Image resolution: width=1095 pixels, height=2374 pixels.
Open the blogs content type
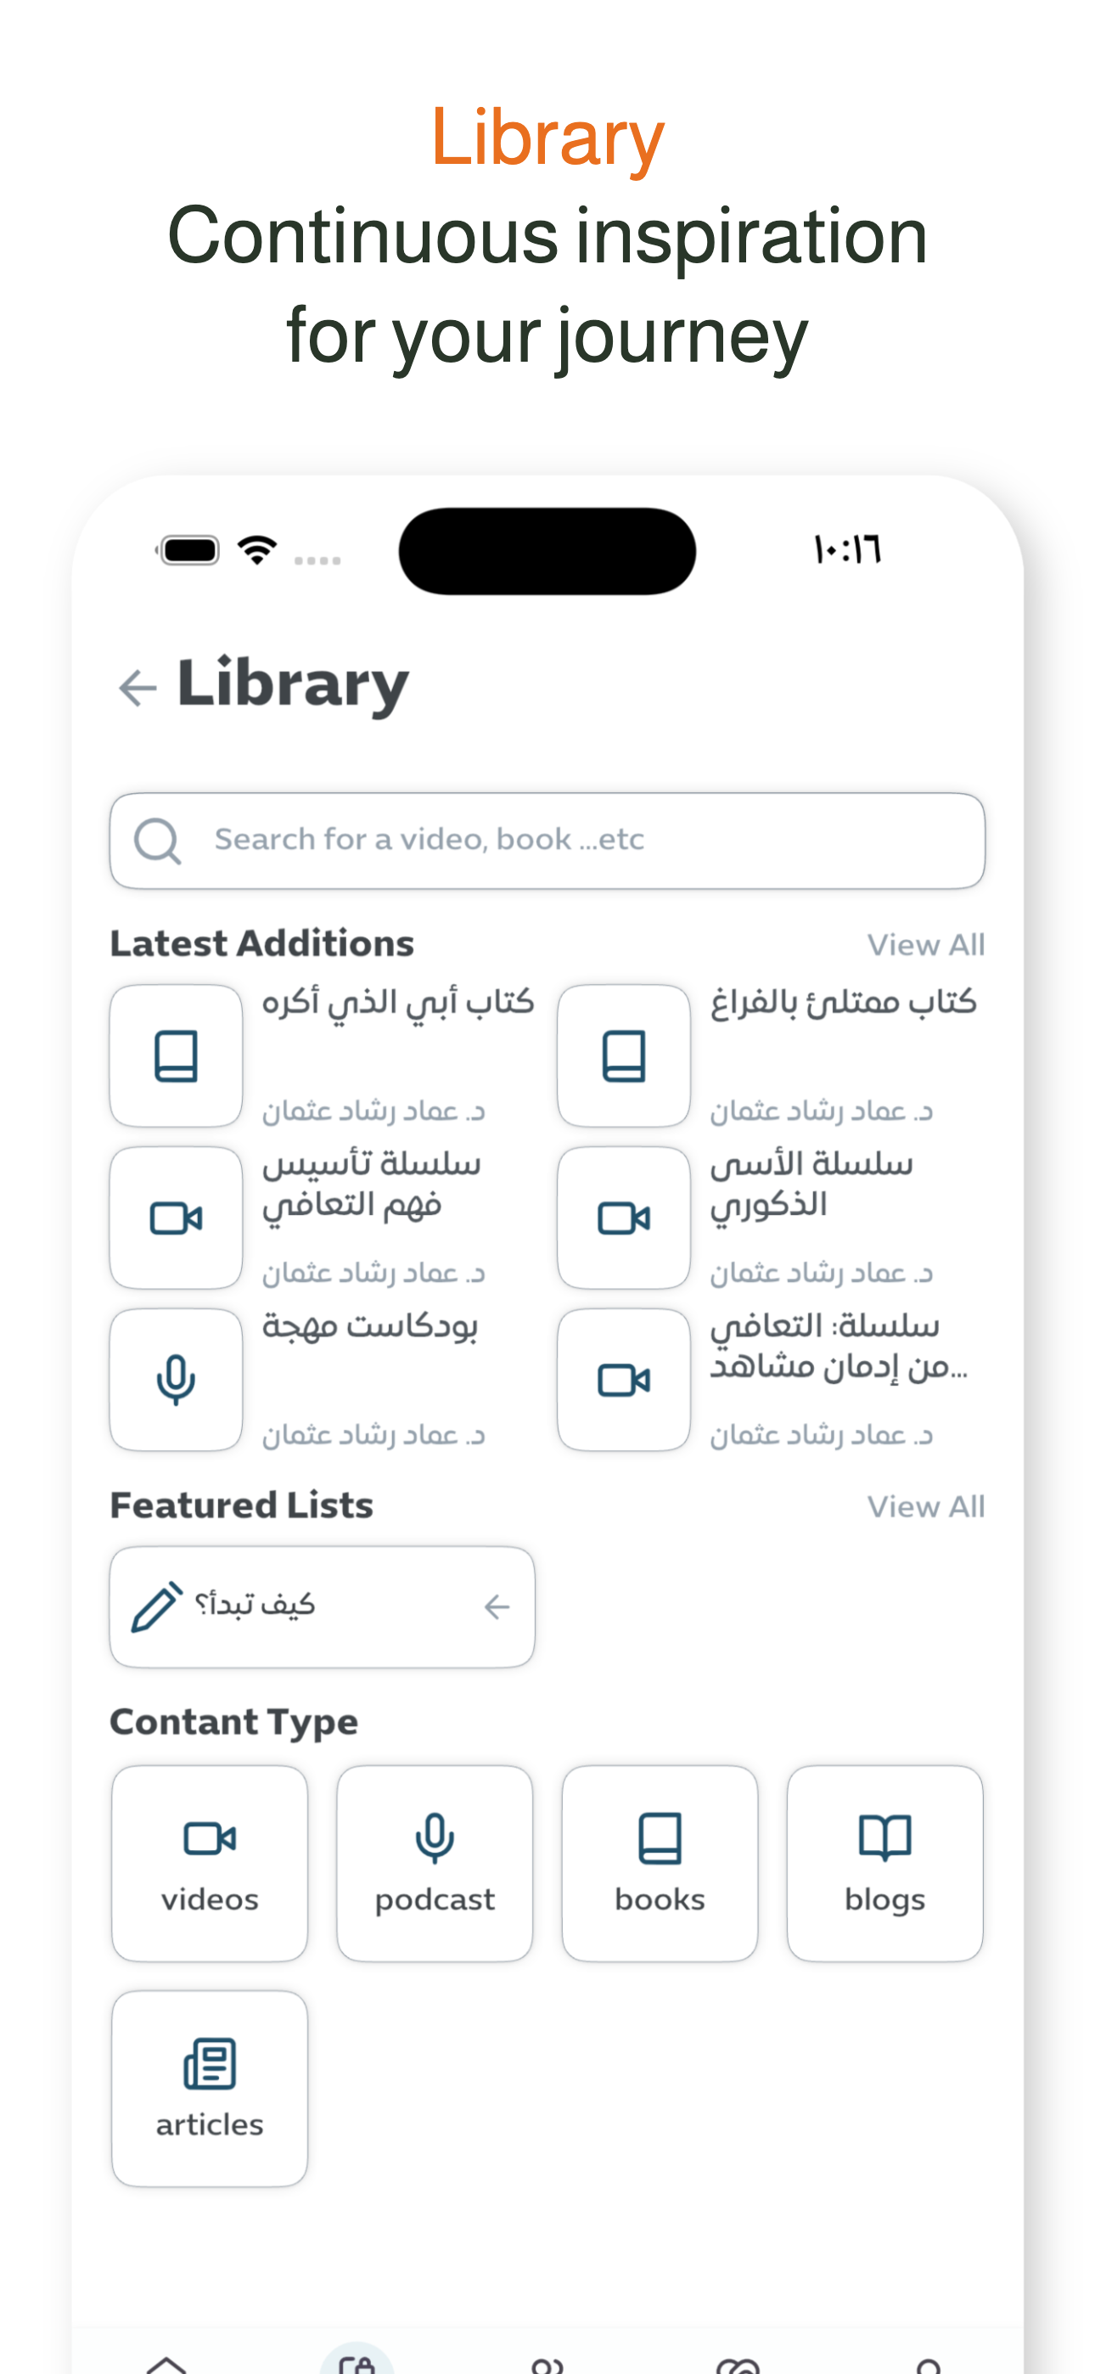pyautogui.click(x=884, y=1863)
